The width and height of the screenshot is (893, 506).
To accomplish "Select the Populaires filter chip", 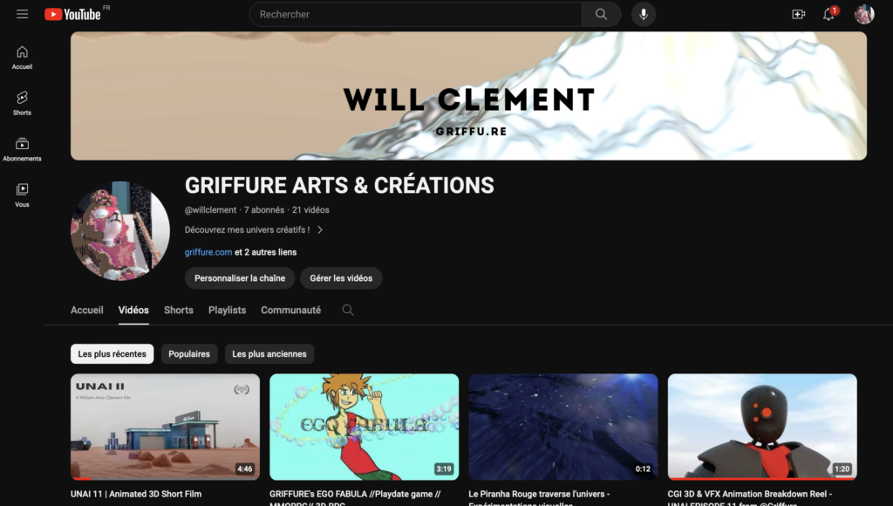I will coord(189,354).
